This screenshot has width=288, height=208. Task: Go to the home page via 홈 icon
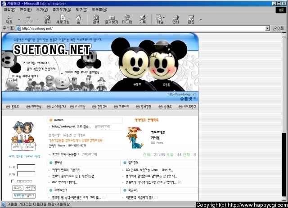tap(78, 19)
